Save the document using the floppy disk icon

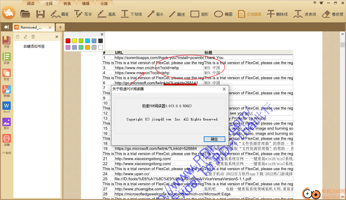click(41, 14)
